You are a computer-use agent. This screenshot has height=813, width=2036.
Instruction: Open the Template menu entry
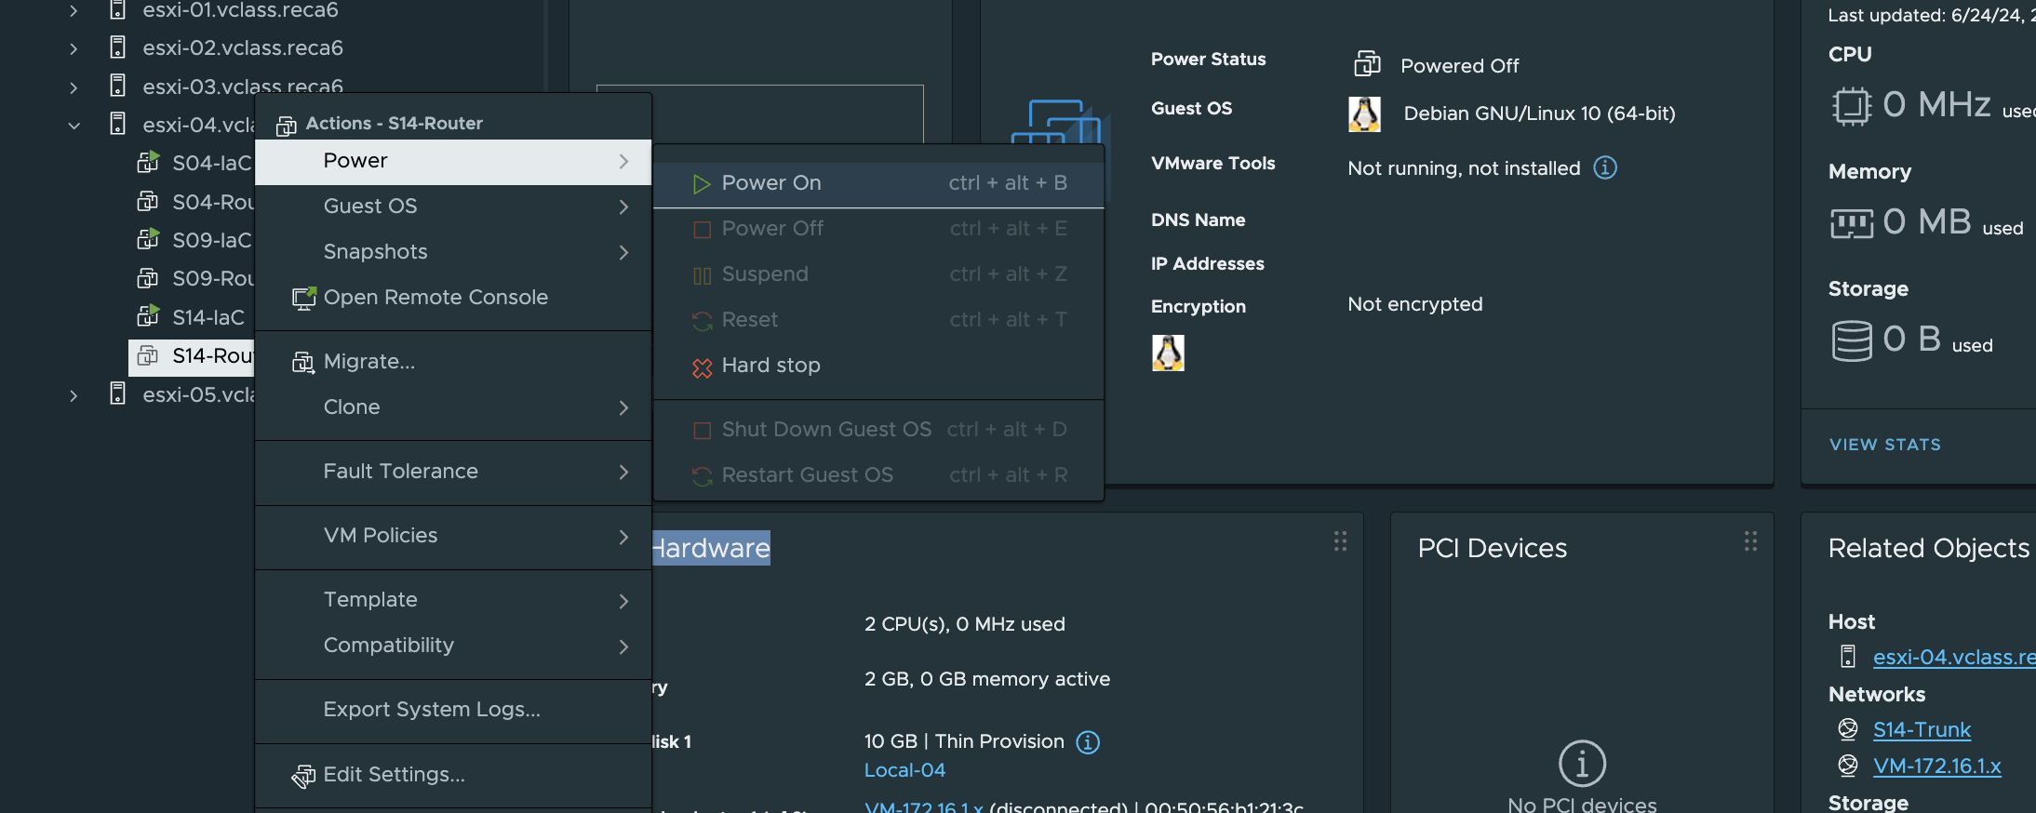(x=453, y=600)
